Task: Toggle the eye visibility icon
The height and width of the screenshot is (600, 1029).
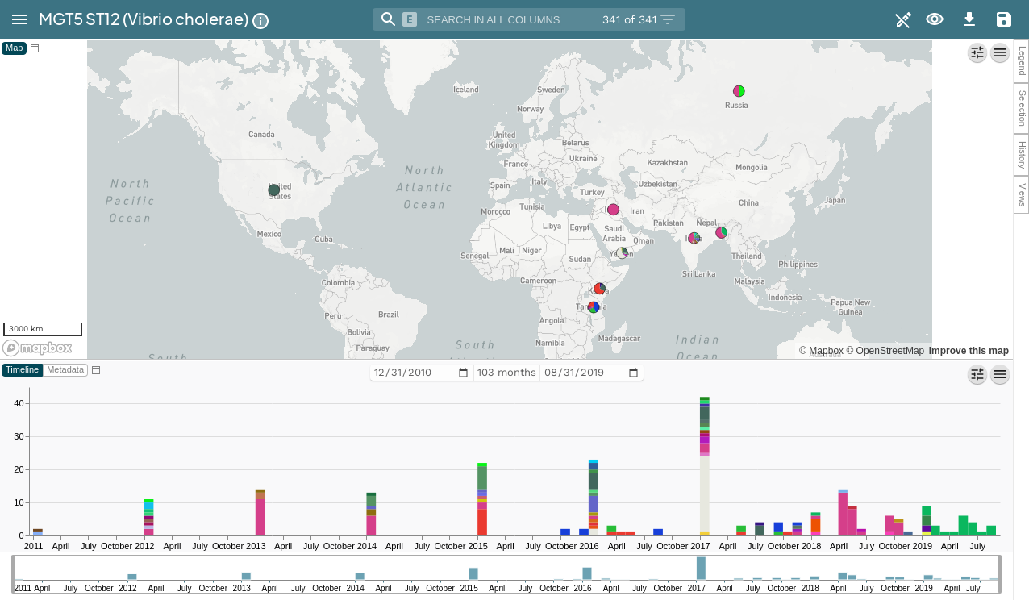Action: point(935,19)
